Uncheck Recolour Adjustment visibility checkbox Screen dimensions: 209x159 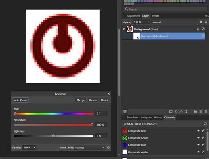pyautogui.click(x=203, y=36)
